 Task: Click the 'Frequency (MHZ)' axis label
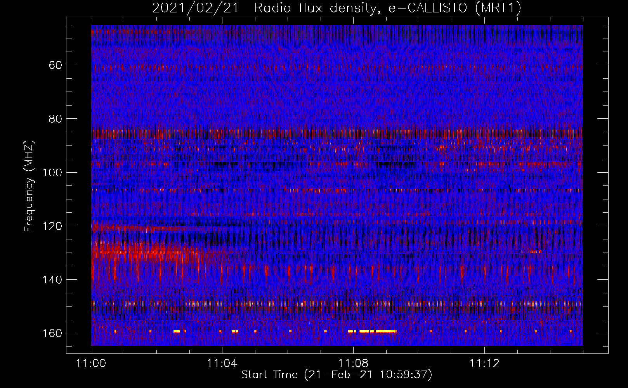pos(29,186)
